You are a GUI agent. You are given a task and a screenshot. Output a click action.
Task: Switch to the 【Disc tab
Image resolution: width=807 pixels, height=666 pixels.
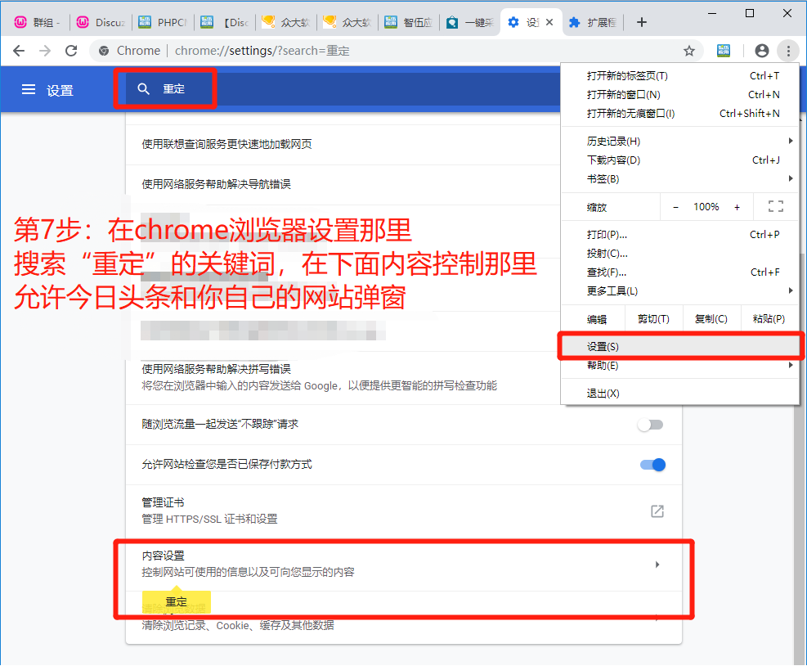coord(224,22)
